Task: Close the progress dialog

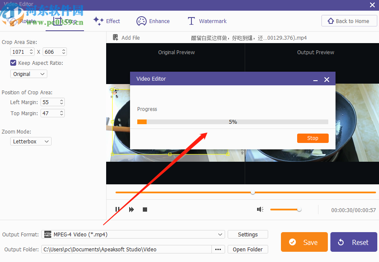Action: (327, 80)
